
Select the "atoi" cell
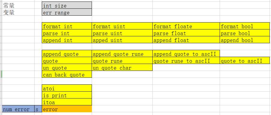(x=67, y=88)
